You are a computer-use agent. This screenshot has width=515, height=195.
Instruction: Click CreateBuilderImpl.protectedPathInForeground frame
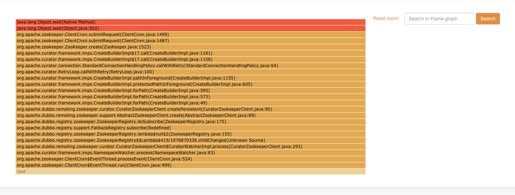point(191,84)
